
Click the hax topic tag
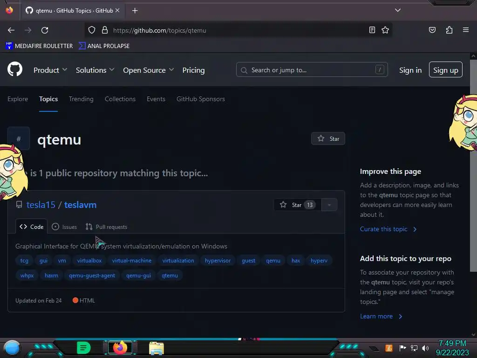[x=296, y=261]
